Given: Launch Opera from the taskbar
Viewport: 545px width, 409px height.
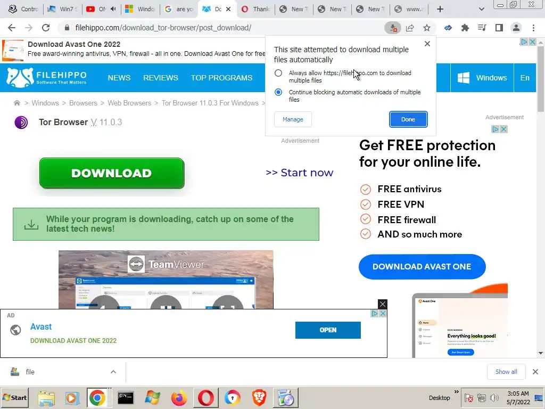Looking at the screenshot, I should (206, 397).
